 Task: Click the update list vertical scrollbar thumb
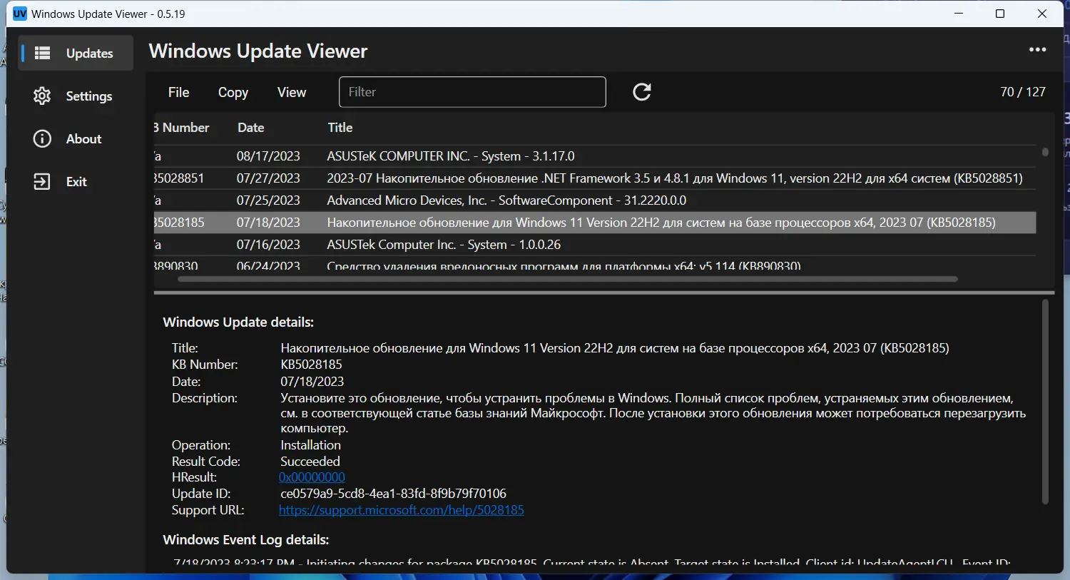(1045, 152)
